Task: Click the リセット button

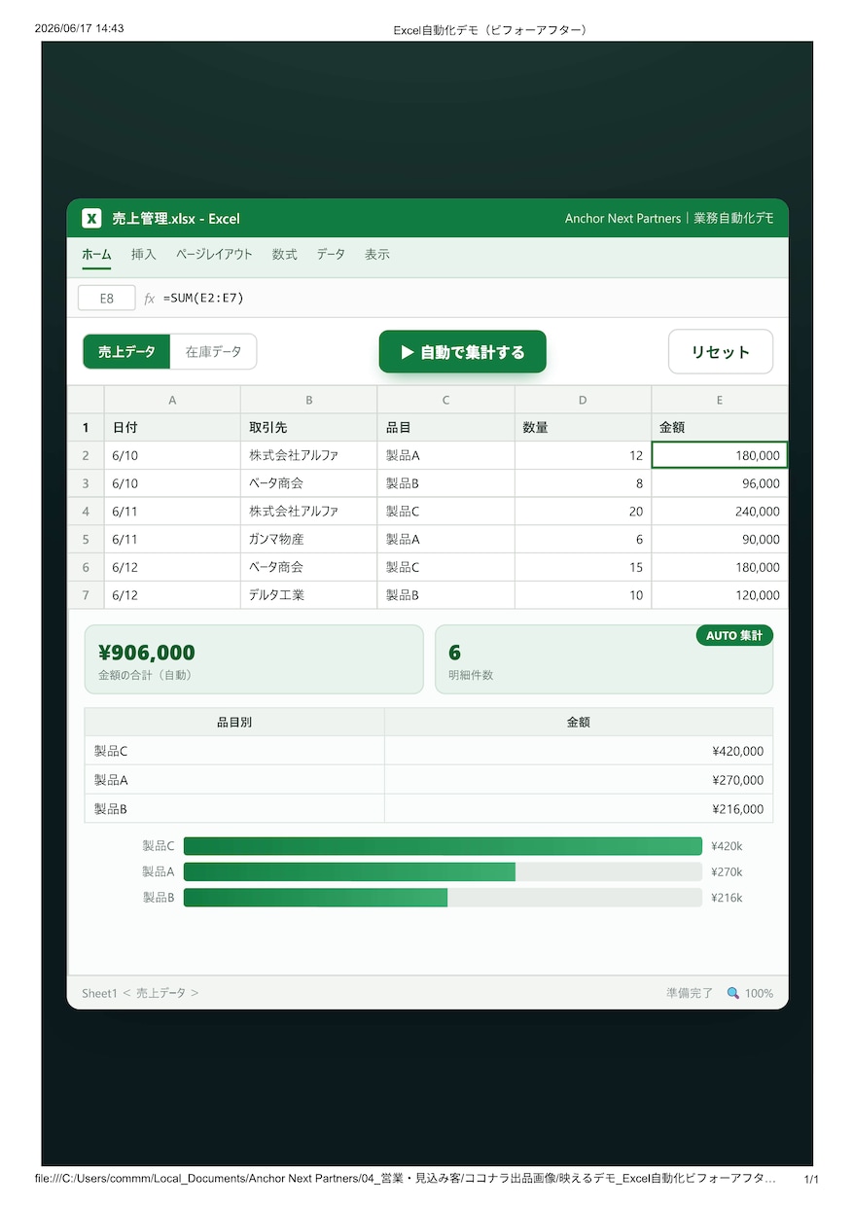Action: 721,352
